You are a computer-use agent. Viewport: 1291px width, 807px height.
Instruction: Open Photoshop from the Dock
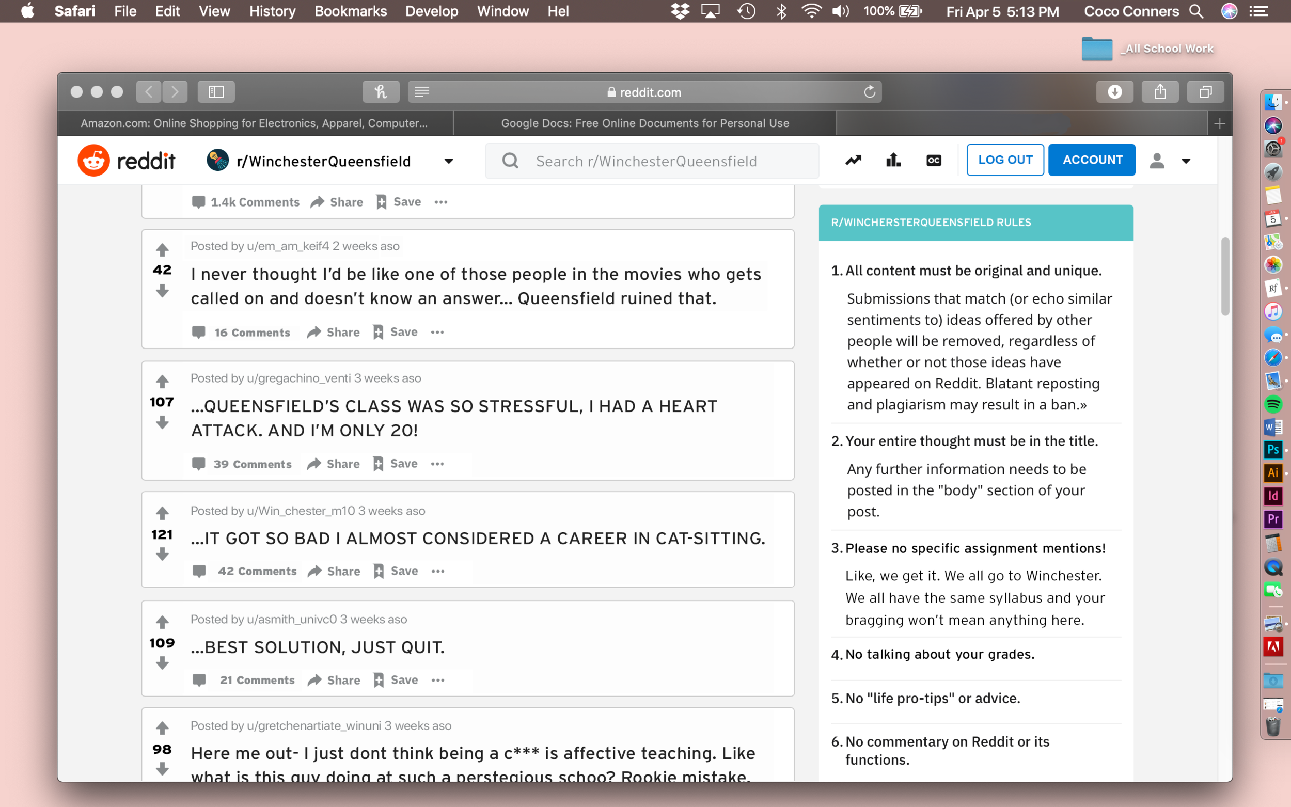[x=1273, y=449]
